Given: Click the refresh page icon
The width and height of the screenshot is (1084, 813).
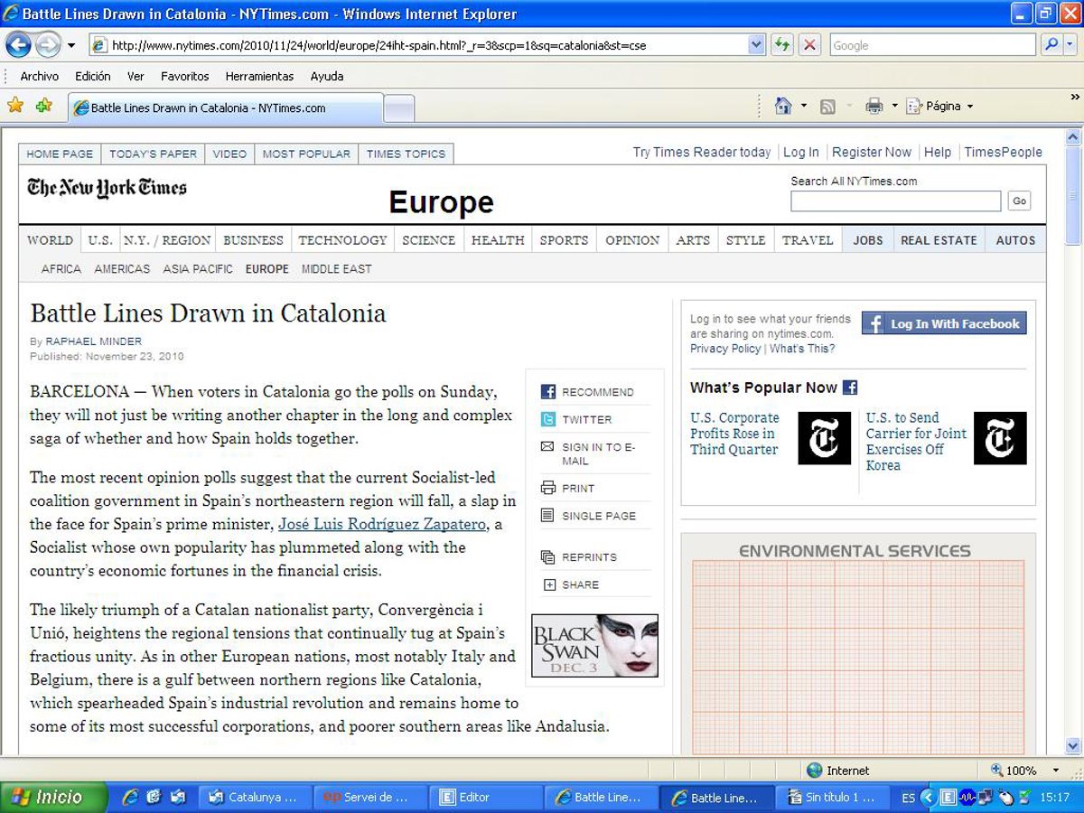Looking at the screenshot, I should pos(782,45).
